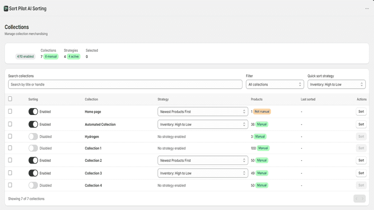Screen dimensions: 374x210
Task: Disable sorting toggle for Collection 2
Action: click(33, 160)
